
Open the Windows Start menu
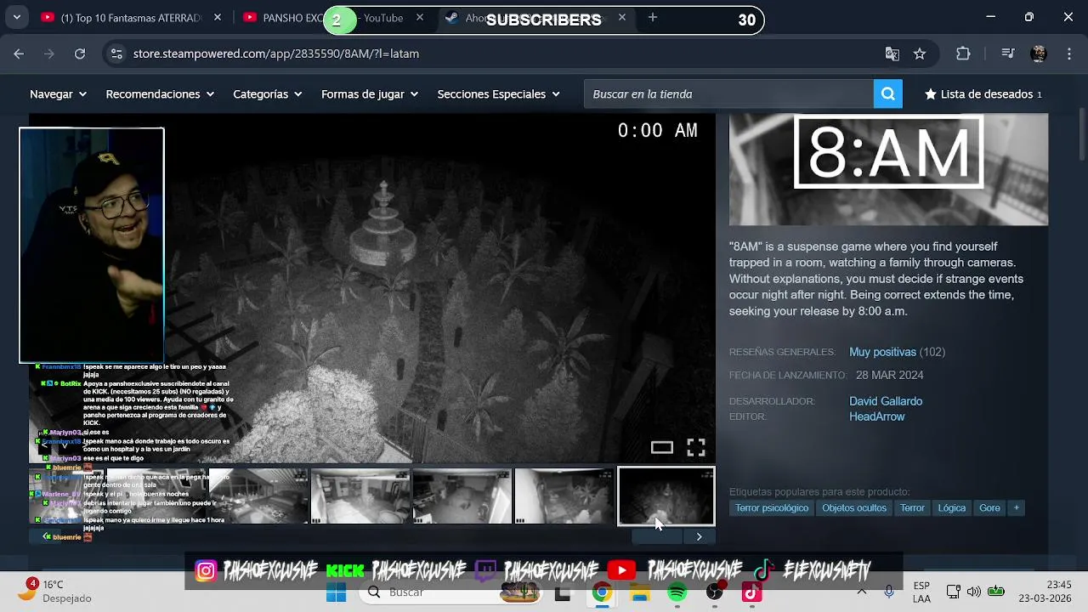point(337,592)
